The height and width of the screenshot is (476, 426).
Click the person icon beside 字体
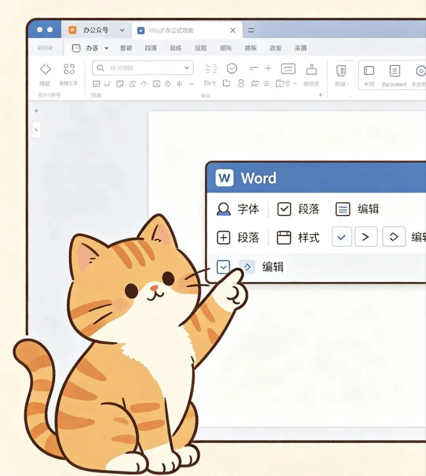click(224, 209)
